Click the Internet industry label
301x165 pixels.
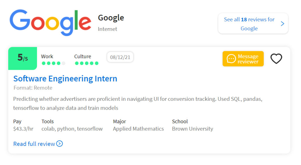coord(108,29)
